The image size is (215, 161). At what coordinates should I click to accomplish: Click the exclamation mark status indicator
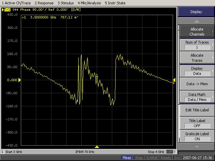tap(175, 152)
